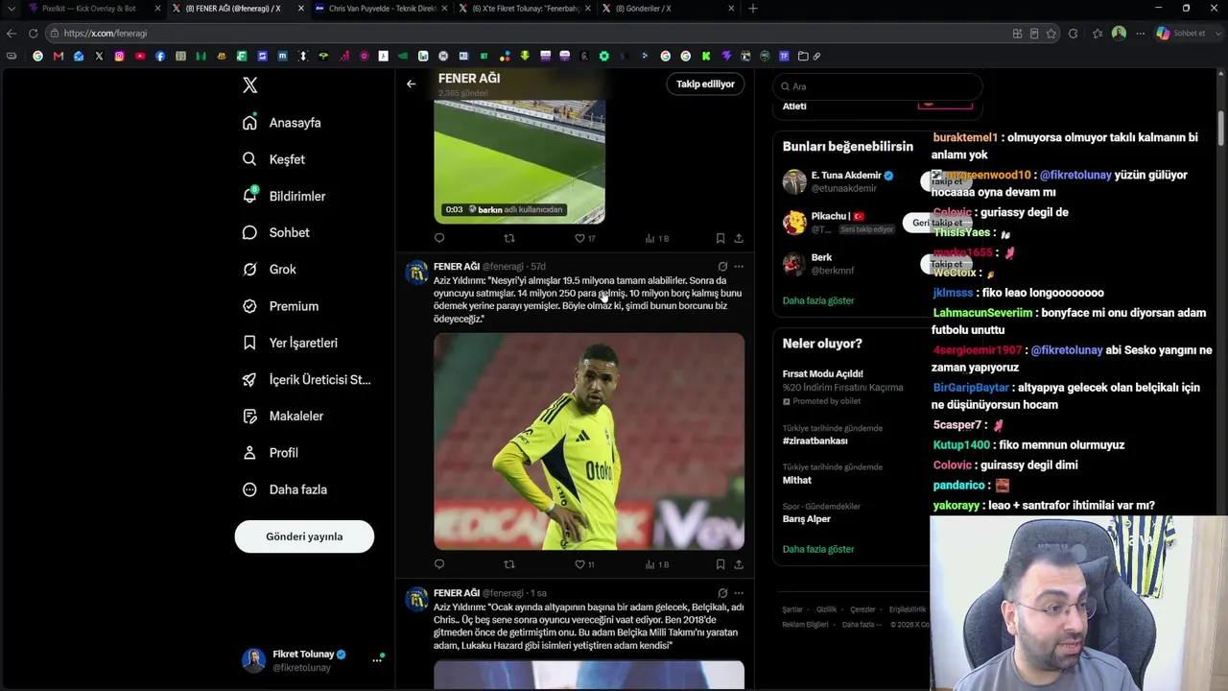Open Anasayfa in the sidebar

pos(283,123)
